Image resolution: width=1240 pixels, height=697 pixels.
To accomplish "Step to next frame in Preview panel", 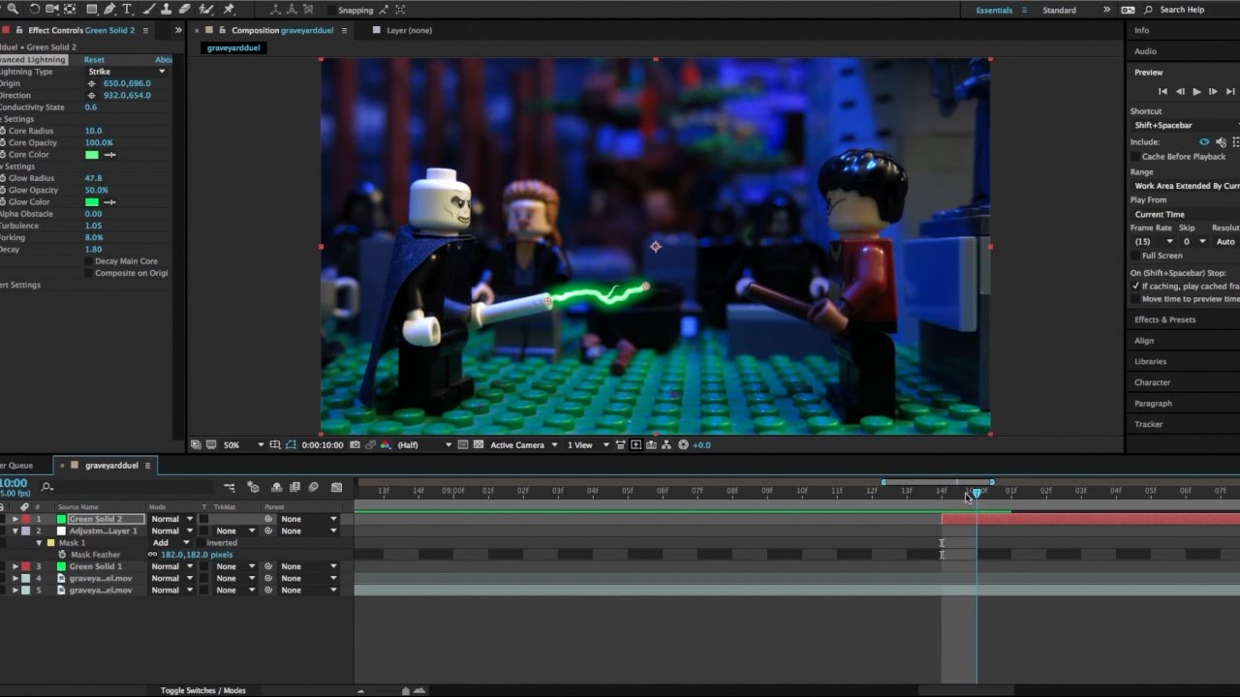I will pos(1213,92).
